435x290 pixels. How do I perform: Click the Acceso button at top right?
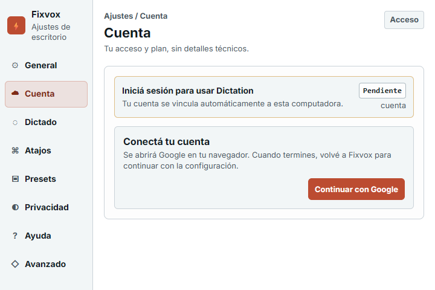pyautogui.click(x=404, y=20)
